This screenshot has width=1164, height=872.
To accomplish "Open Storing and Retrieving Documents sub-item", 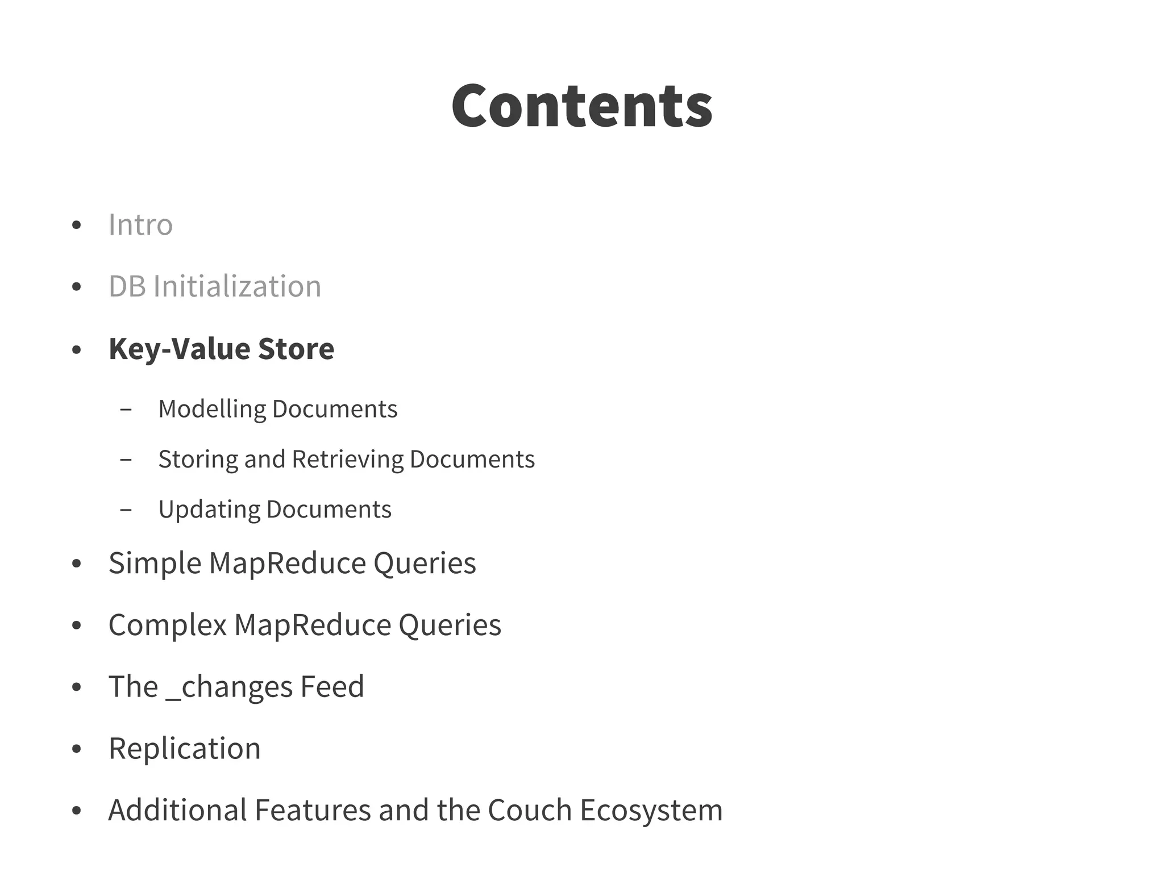I will [346, 459].
